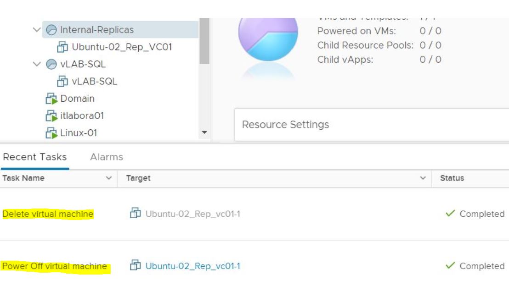Click the 'Powered on VMs:' label

pyautogui.click(x=356, y=31)
